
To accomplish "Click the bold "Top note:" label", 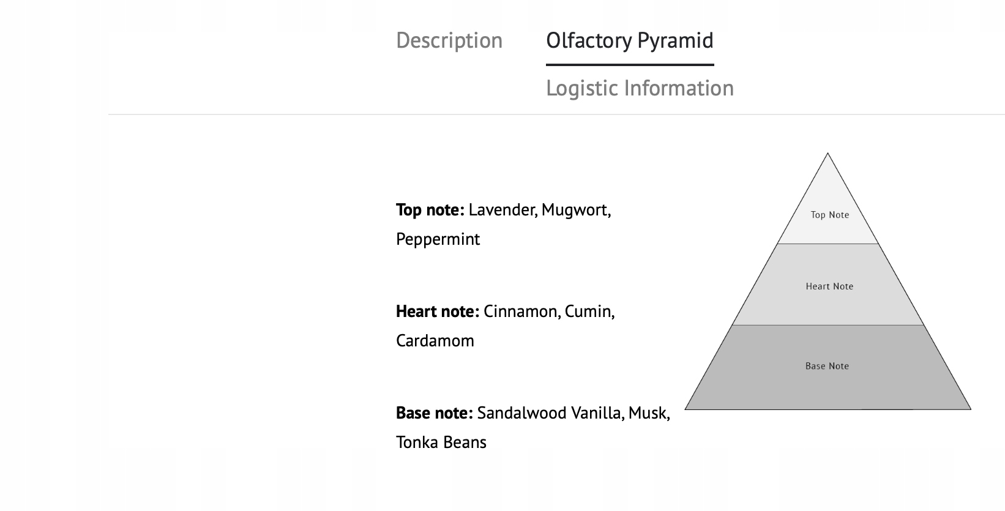I will pos(430,210).
